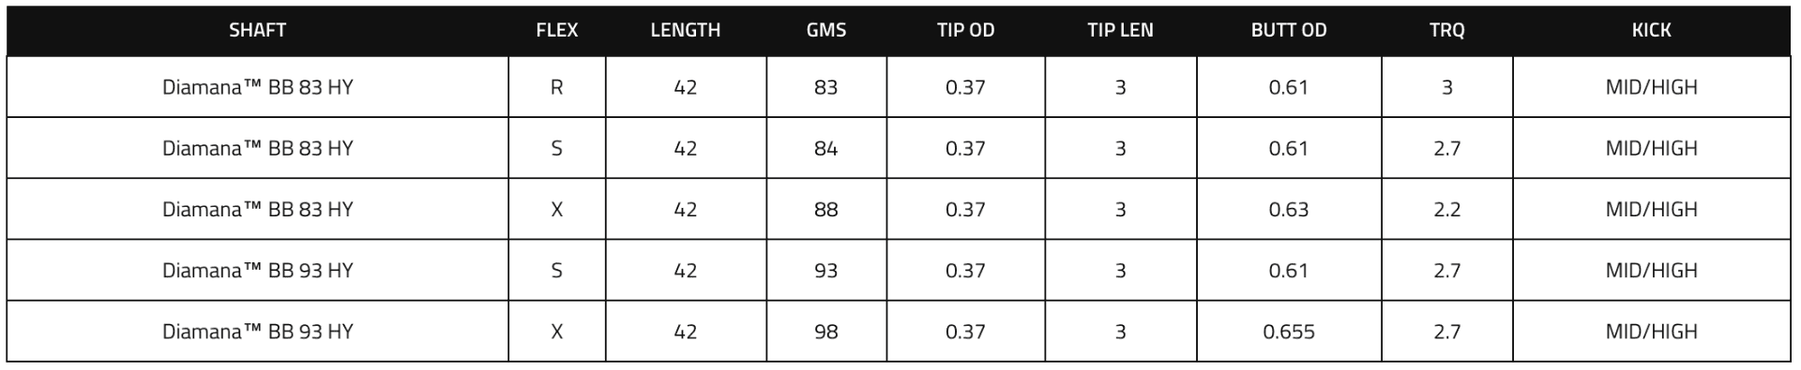Viewport: 1801px width, 370px height.
Task: Click the SHAFT column header
Action: coord(257,30)
